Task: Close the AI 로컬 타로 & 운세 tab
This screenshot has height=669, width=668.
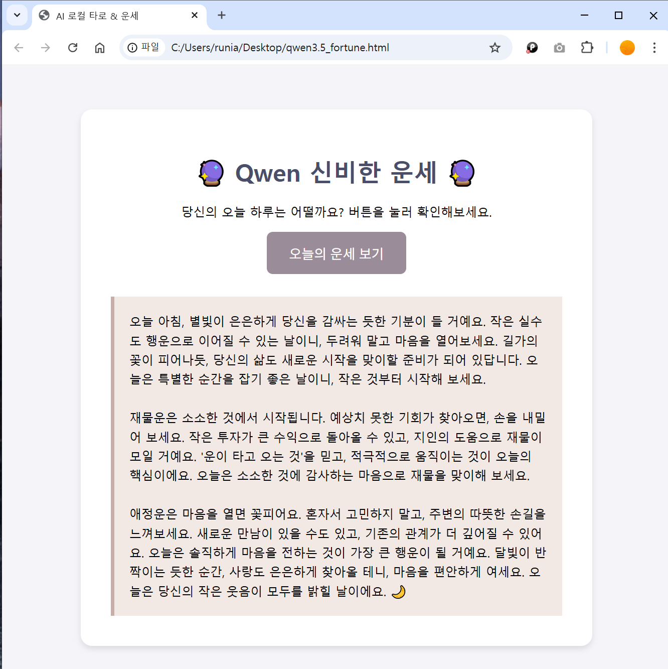Action: point(195,16)
